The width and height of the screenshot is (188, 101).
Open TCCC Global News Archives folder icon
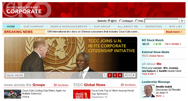123,85
